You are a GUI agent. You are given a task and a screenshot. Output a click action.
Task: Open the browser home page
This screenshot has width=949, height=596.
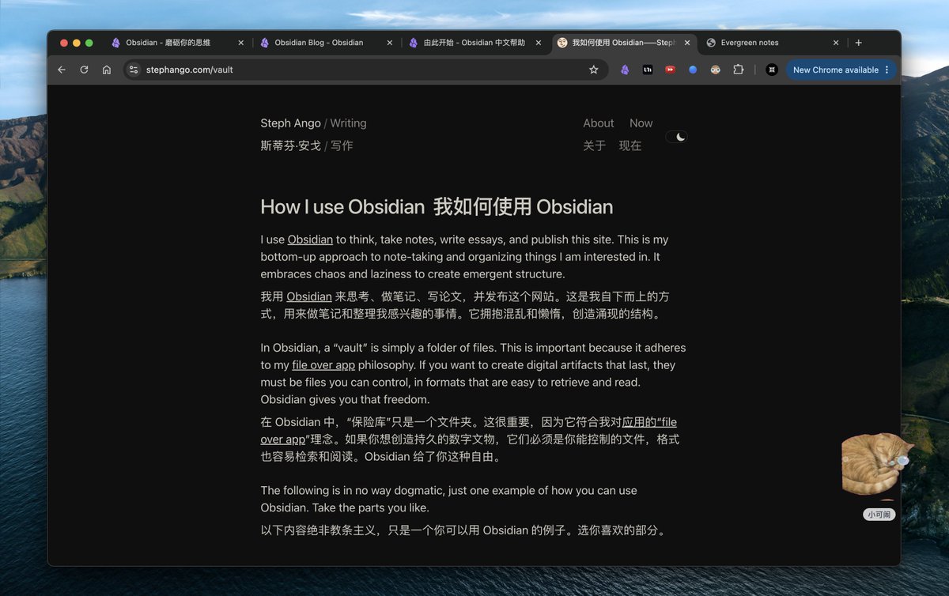pyautogui.click(x=107, y=70)
